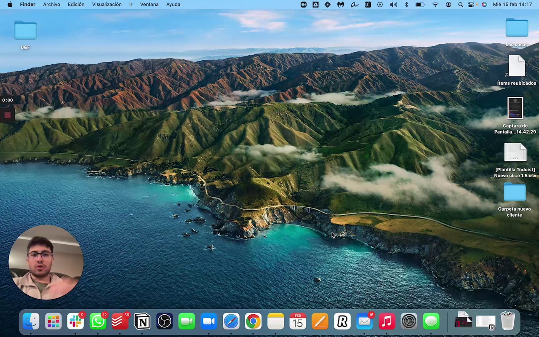Open Slack from the dock
The width and height of the screenshot is (539, 337).
click(75, 322)
